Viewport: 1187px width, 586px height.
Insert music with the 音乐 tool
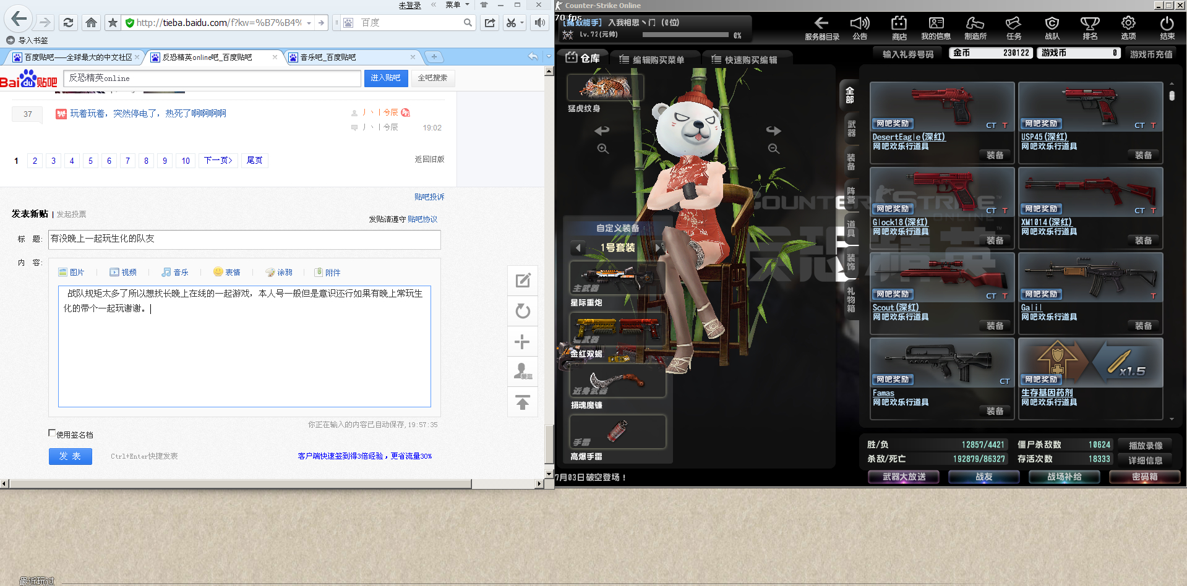click(x=175, y=273)
